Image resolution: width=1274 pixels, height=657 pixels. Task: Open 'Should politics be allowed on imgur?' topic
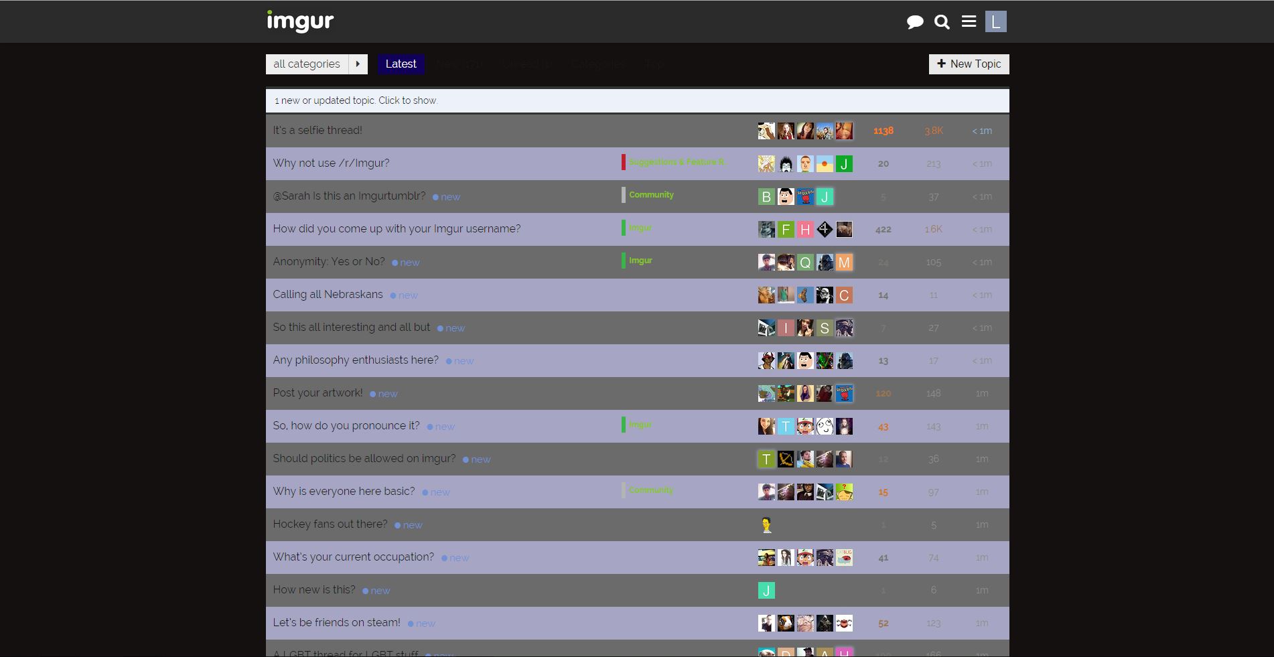(364, 458)
